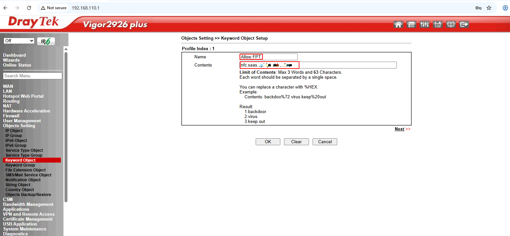Open Wizards in the sidebar
510x236 pixels.
pyautogui.click(x=11, y=60)
